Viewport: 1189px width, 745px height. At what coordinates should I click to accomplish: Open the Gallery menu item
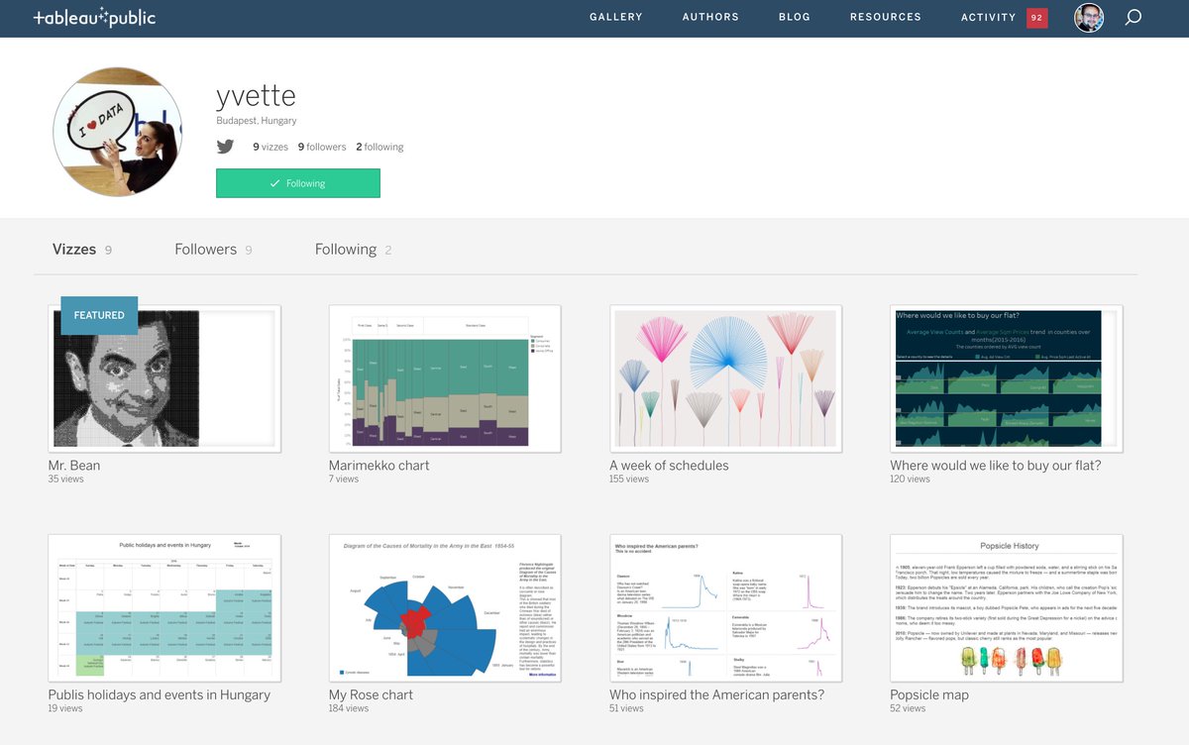click(616, 17)
